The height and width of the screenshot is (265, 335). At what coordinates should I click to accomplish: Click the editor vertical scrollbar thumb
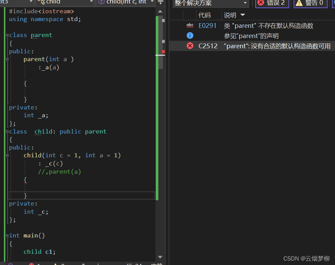coord(161,42)
